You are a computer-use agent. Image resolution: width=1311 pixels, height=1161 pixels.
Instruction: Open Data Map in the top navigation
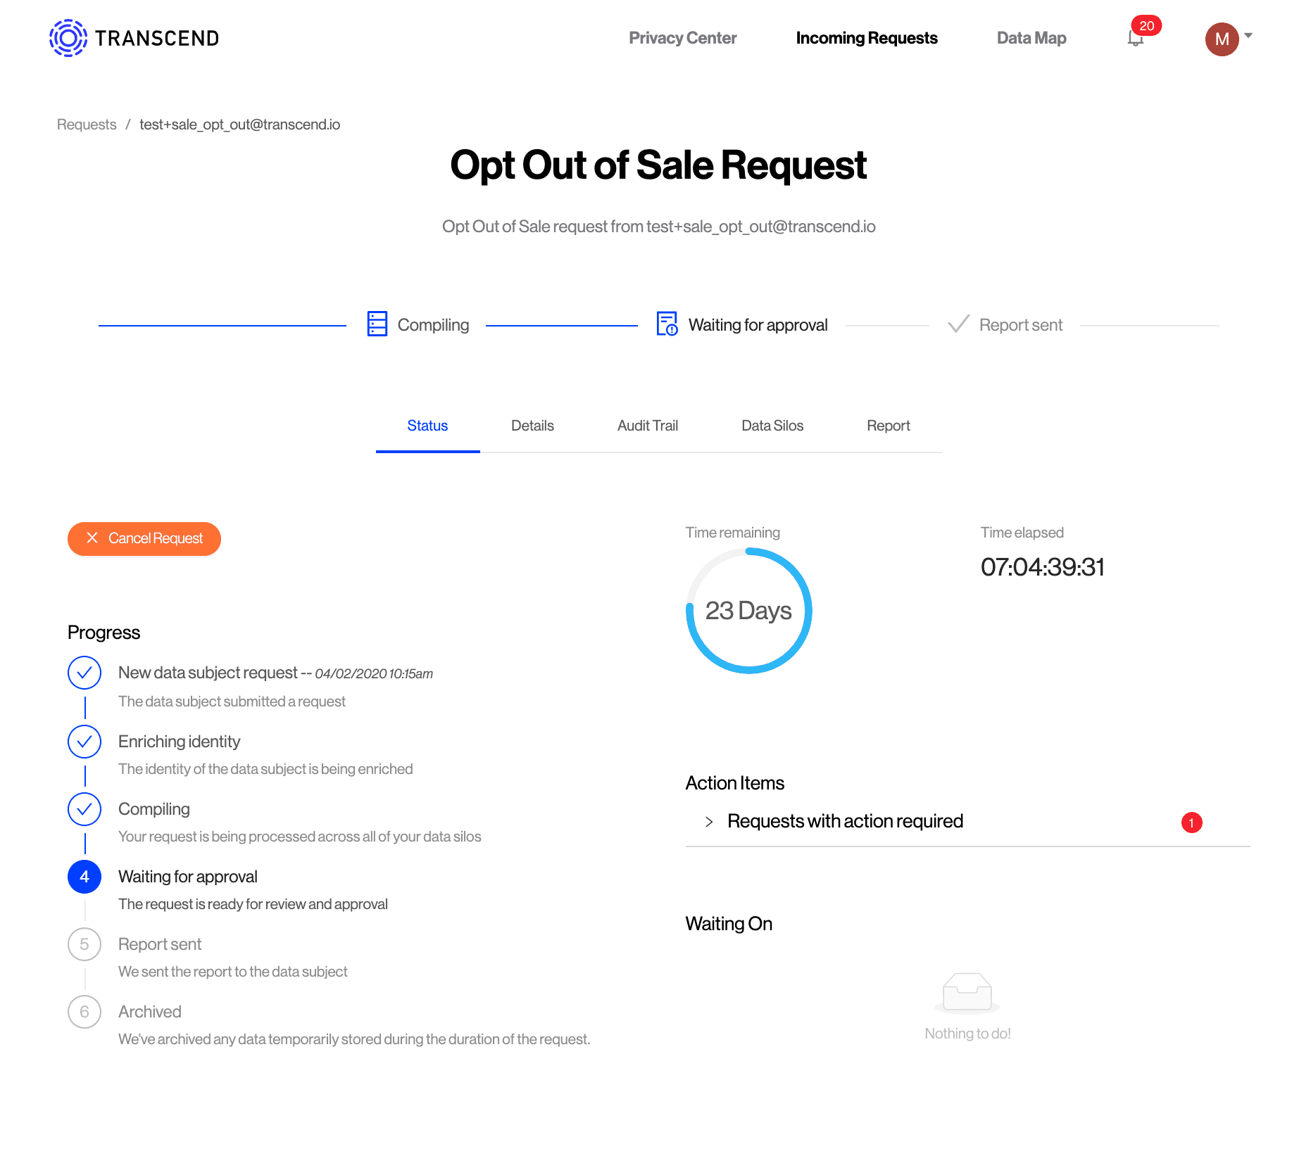(x=1031, y=38)
